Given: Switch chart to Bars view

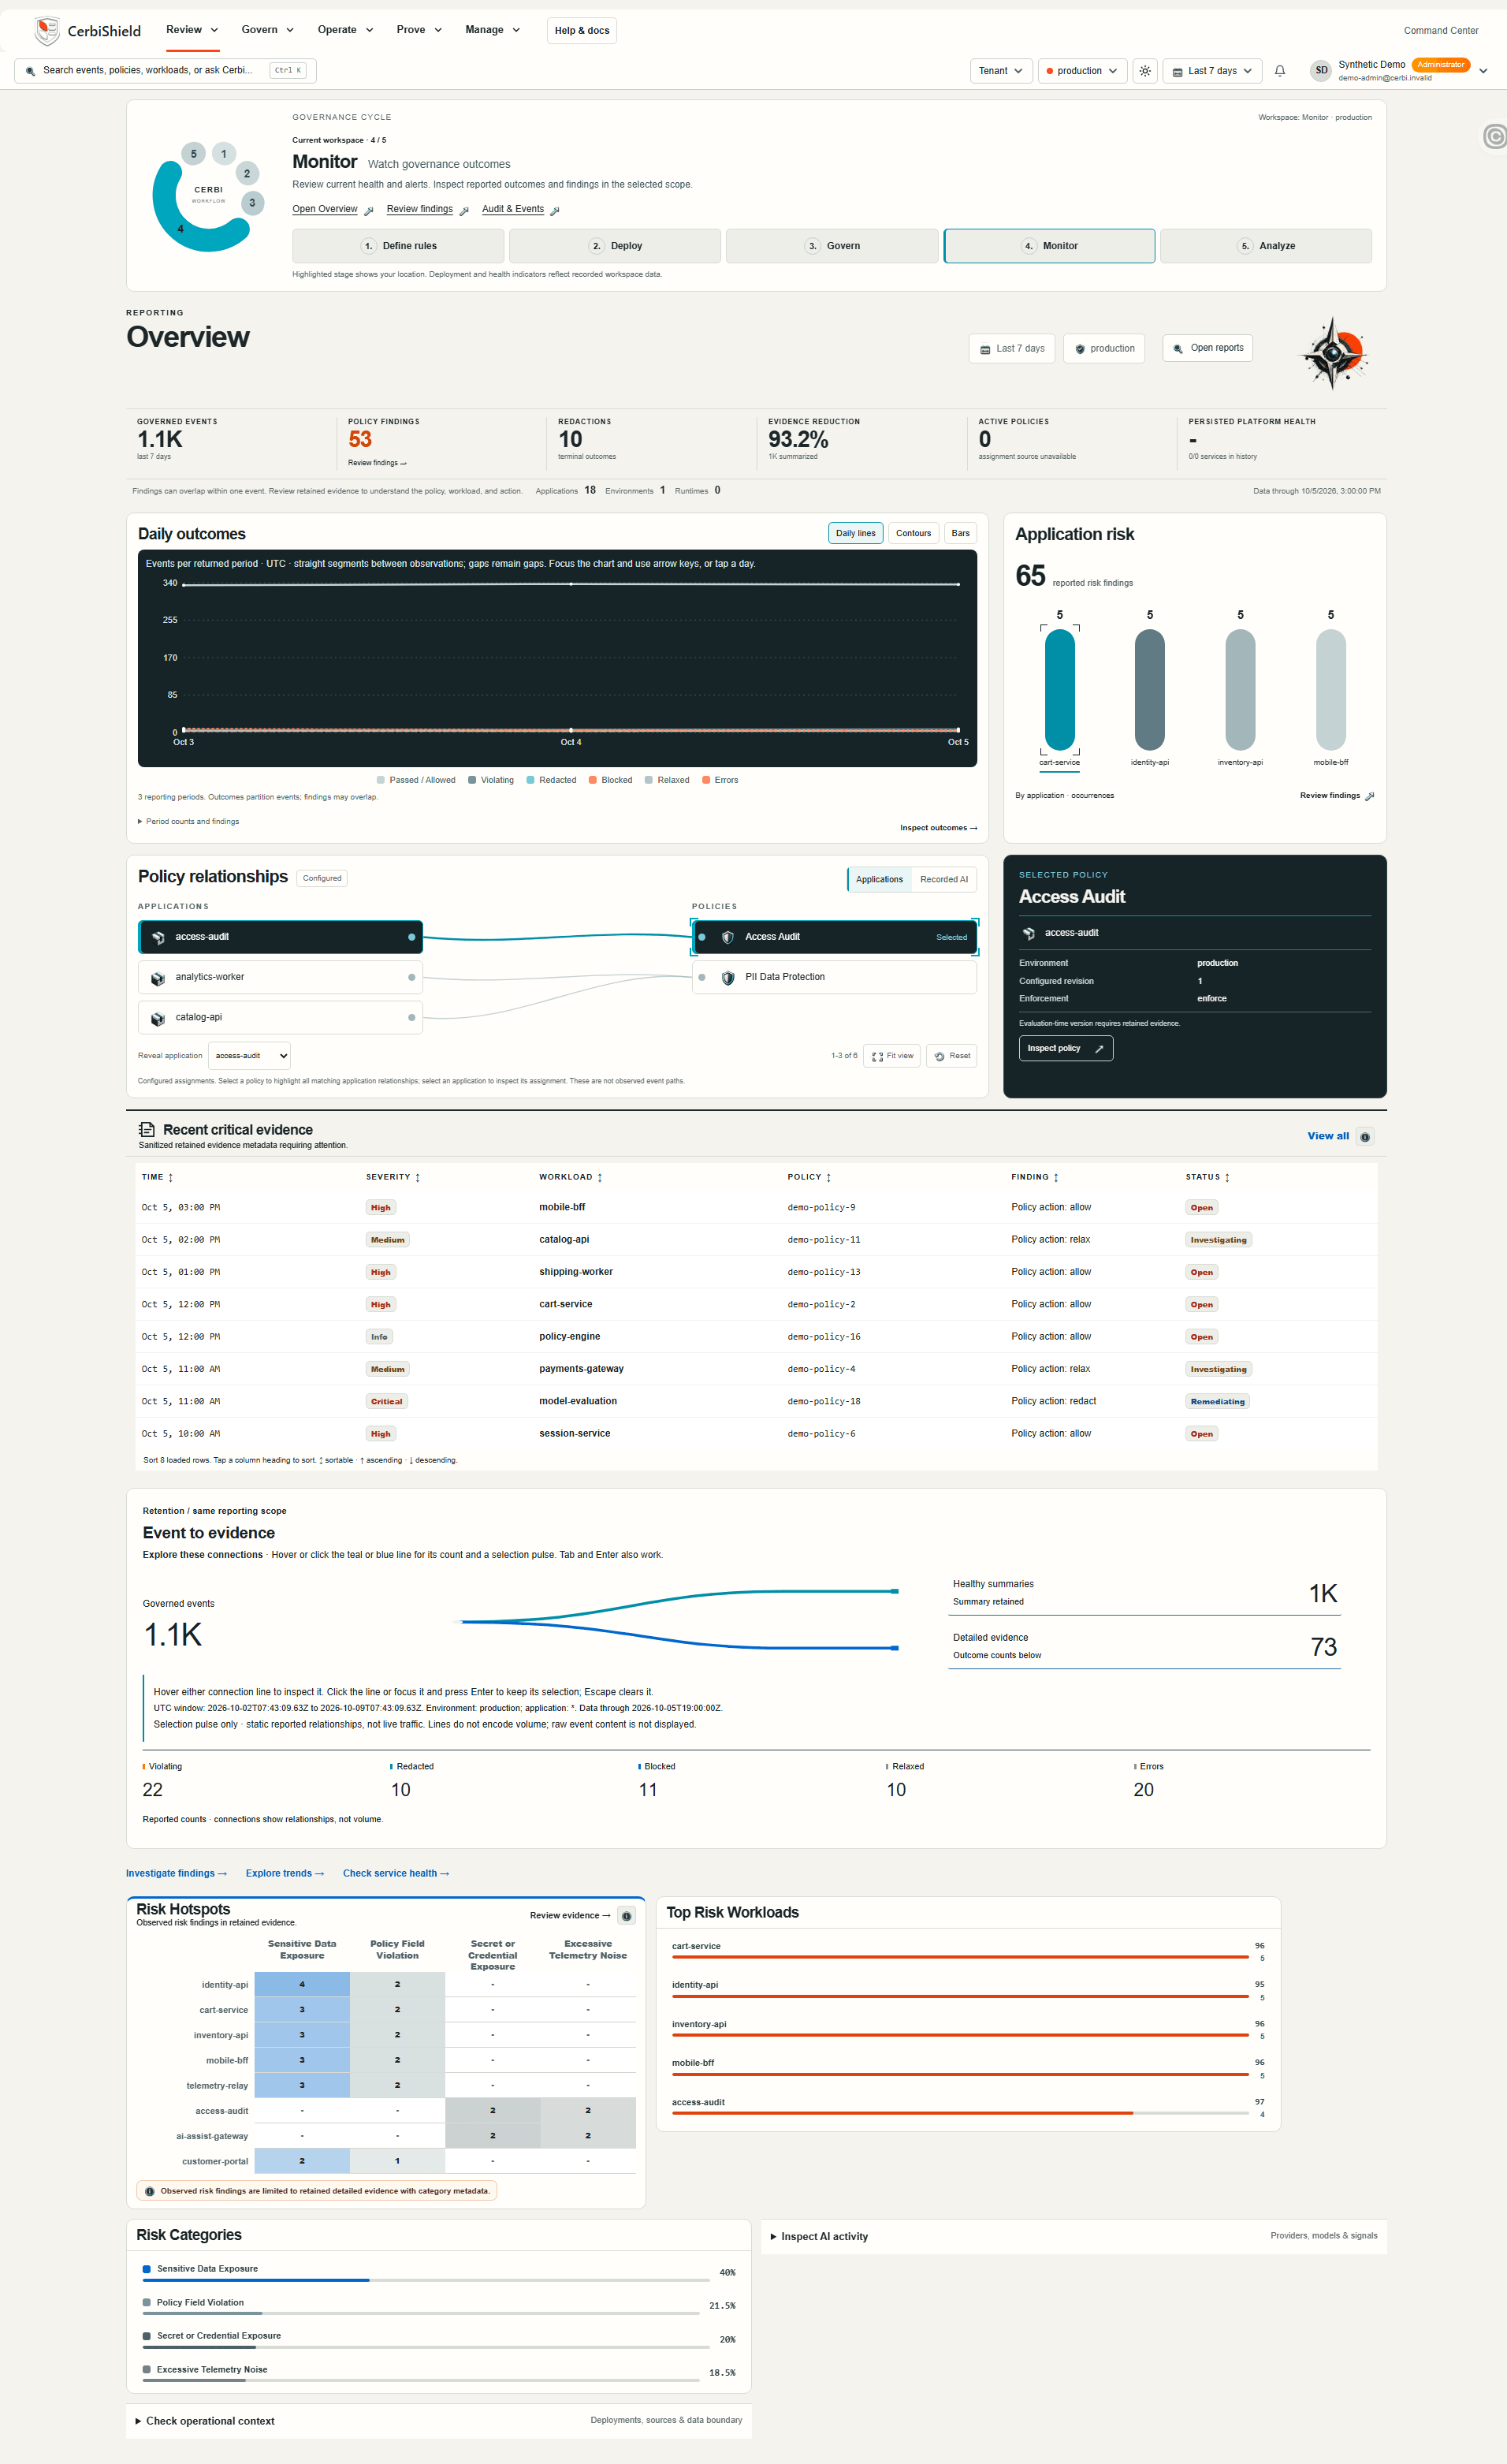Looking at the screenshot, I should click(x=960, y=533).
